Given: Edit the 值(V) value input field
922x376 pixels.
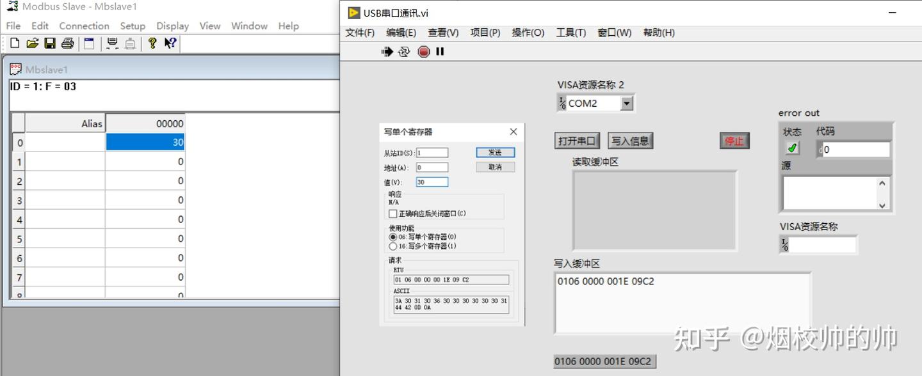Looking at the screenshot, I should 432,182.
